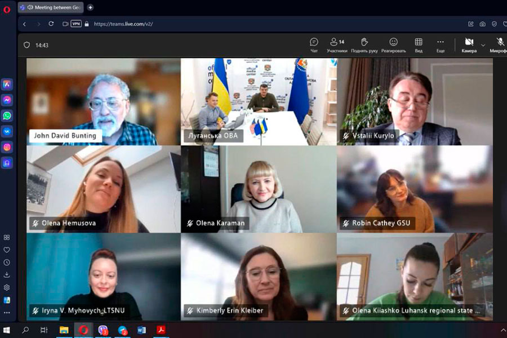Open Task View on the taskbar
Viewport: 507px width, 338px height.
pos(44,330)
